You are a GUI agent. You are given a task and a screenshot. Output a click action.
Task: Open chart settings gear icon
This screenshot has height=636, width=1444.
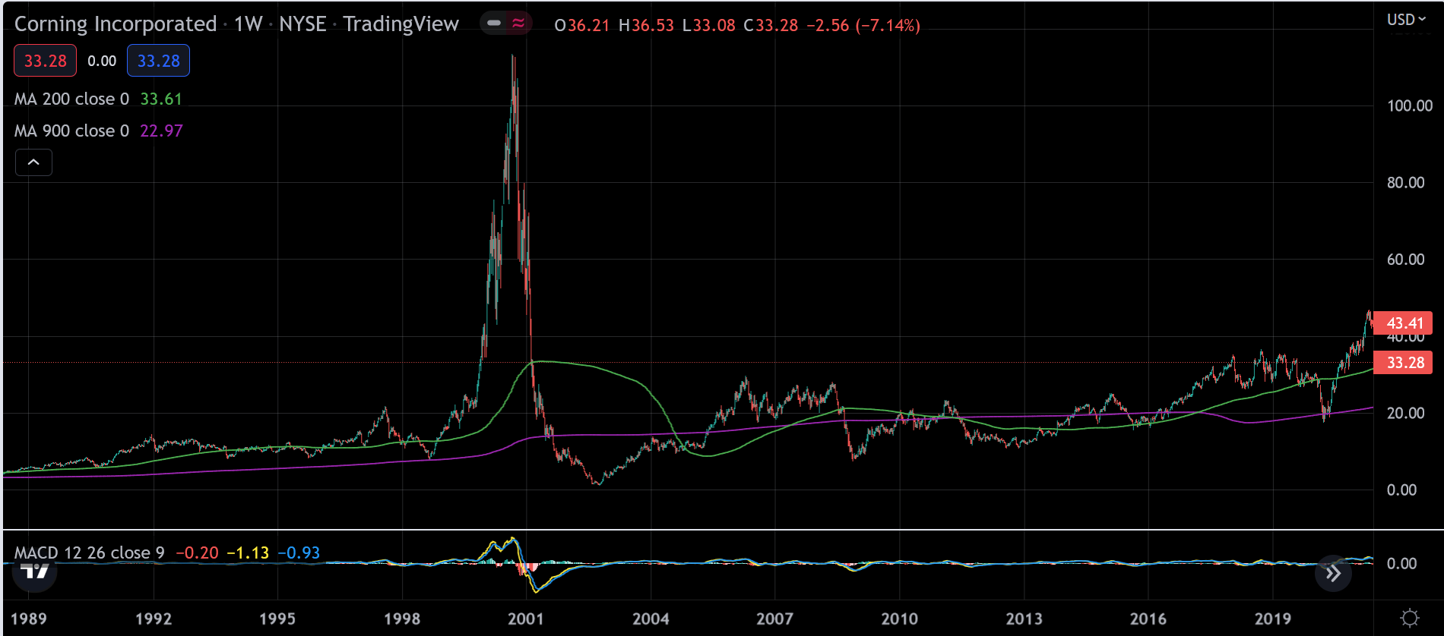[x=1409, y=618]
